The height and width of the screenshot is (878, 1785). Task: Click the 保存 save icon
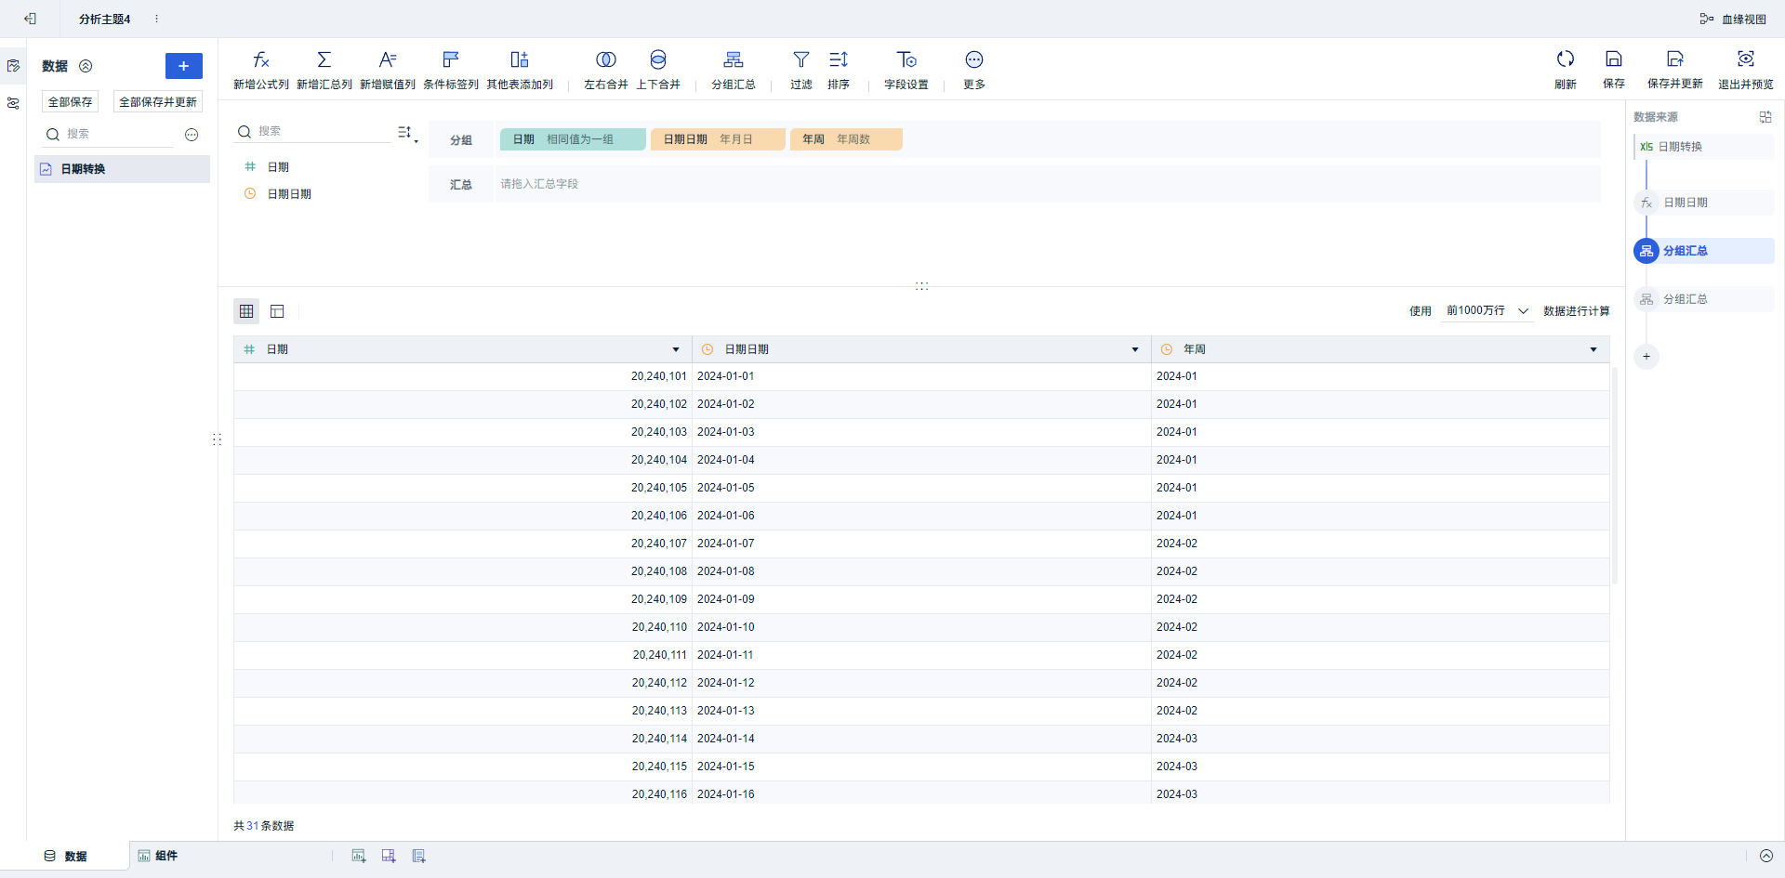click(x=1614, y=59)
